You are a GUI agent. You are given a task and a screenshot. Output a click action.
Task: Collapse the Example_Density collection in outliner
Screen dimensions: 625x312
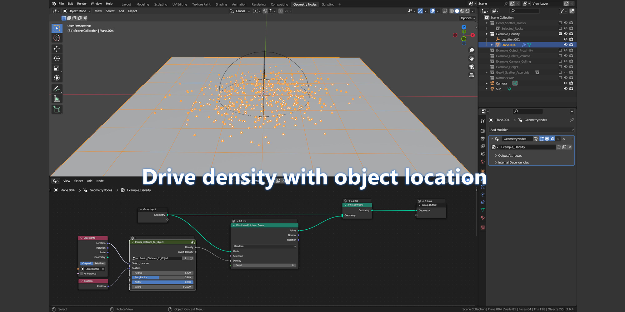pos(487,34)
